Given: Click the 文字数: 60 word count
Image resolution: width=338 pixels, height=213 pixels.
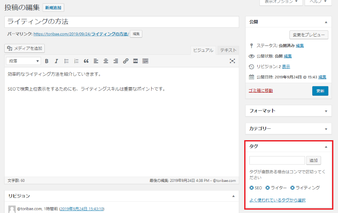Looking at the screenshot, I should pos(16,181).
